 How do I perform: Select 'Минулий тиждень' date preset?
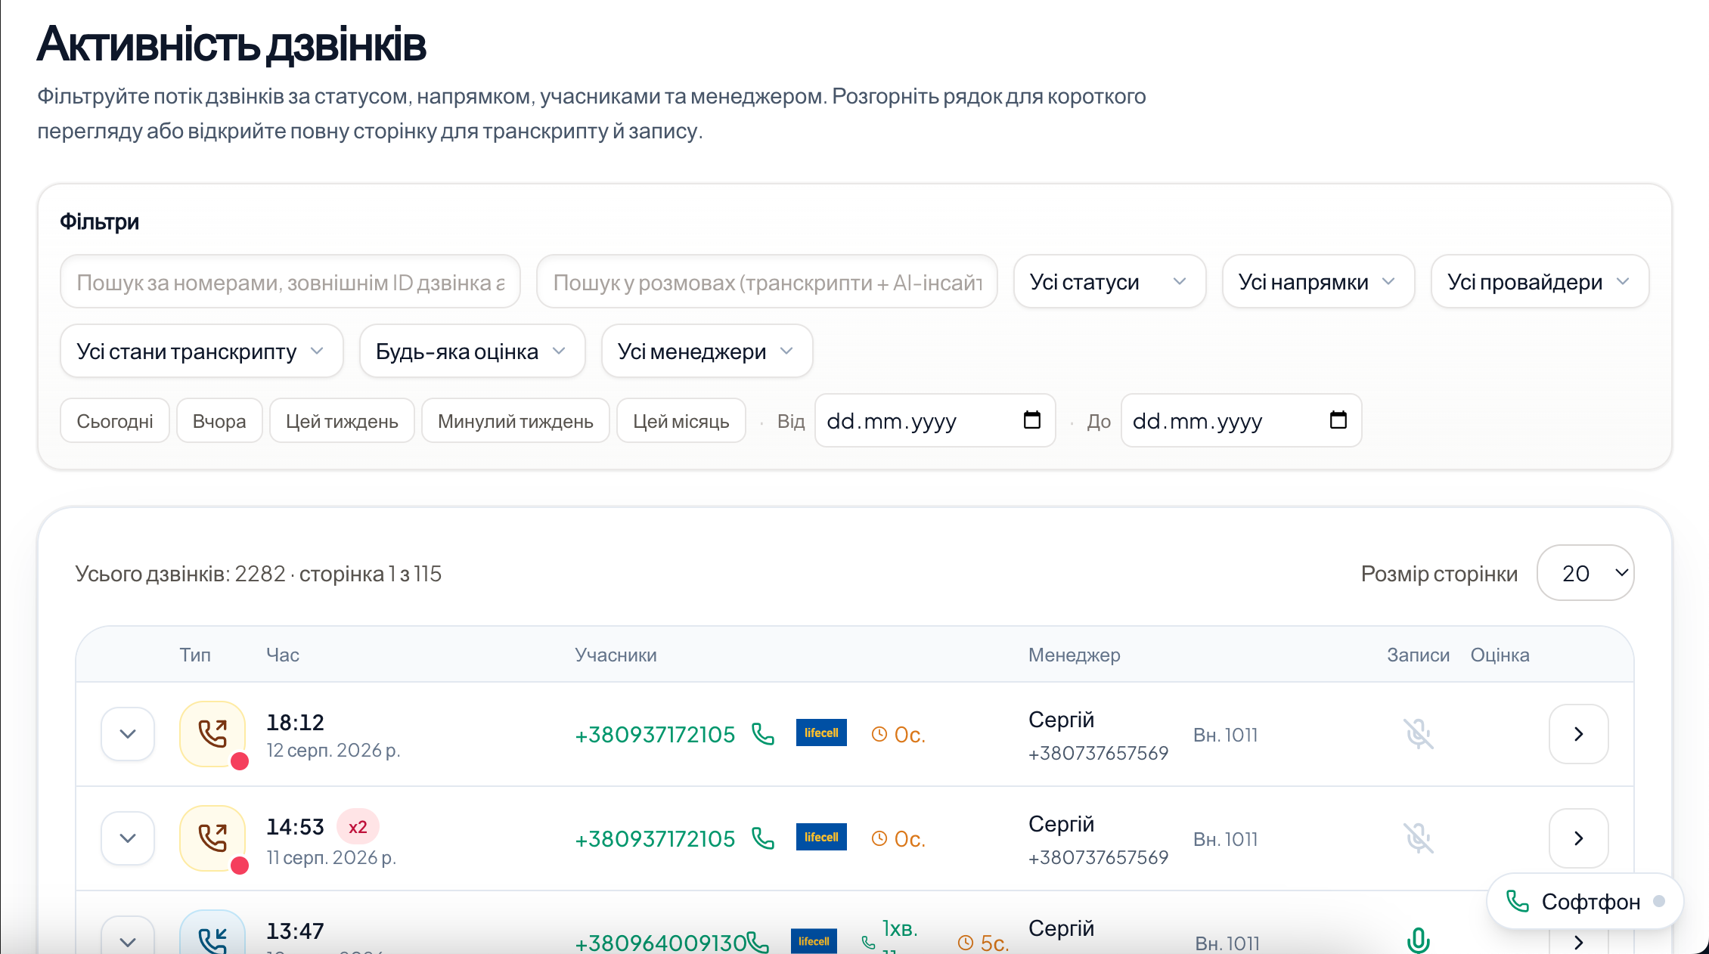click(x=516, y=421)
